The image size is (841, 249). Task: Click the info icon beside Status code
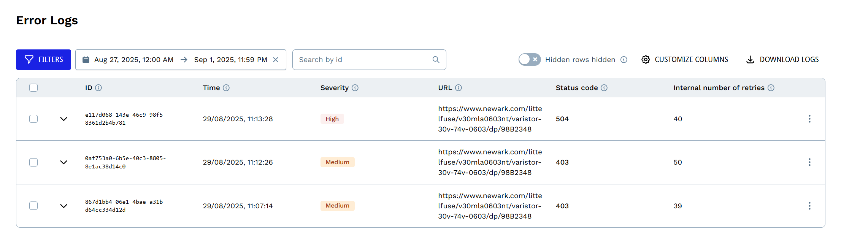604,88
